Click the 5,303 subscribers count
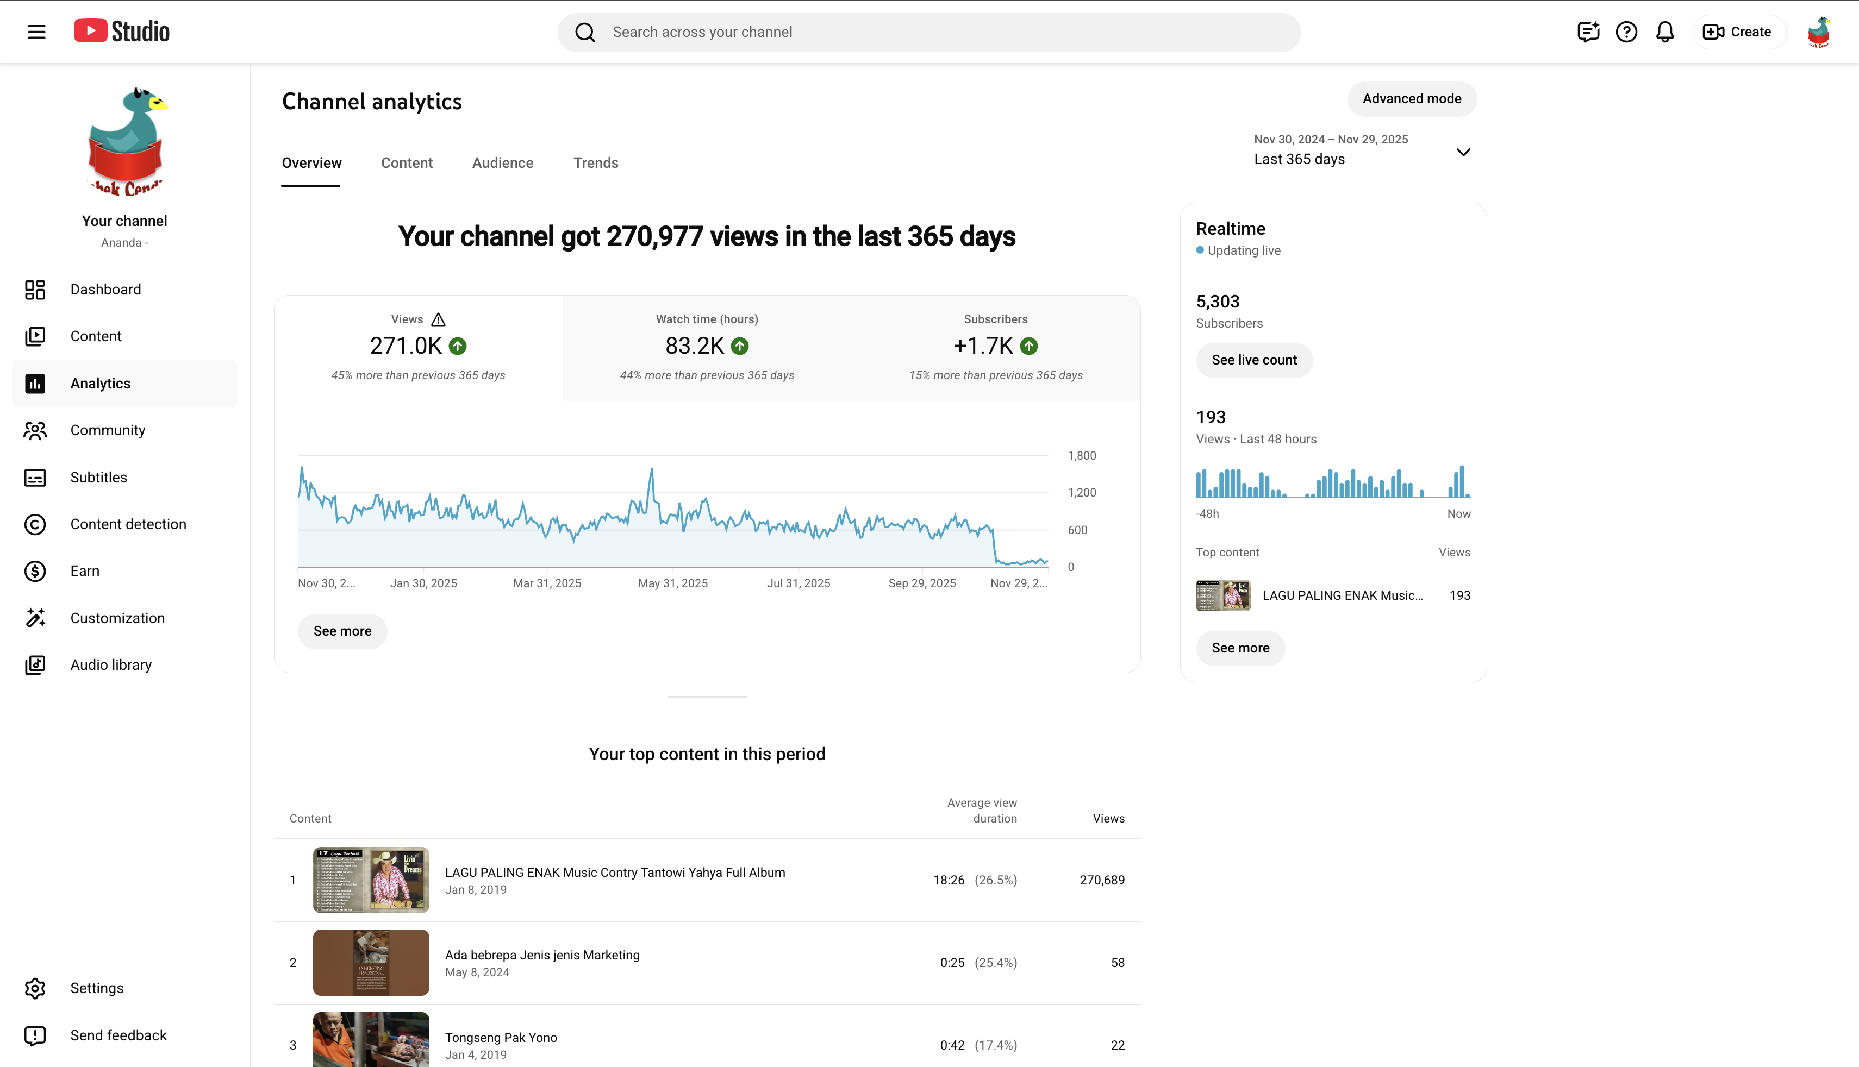The image size is (1859, 1067). click(x=1218, y=301)
